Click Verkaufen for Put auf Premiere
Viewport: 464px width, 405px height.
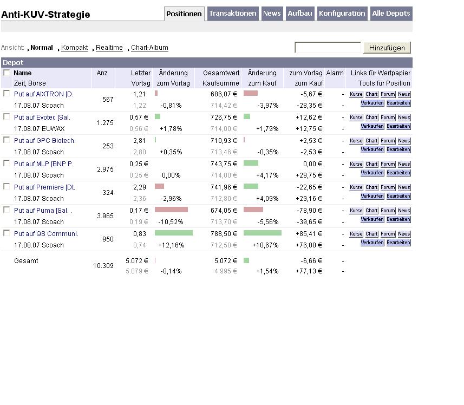pos(372,196)
